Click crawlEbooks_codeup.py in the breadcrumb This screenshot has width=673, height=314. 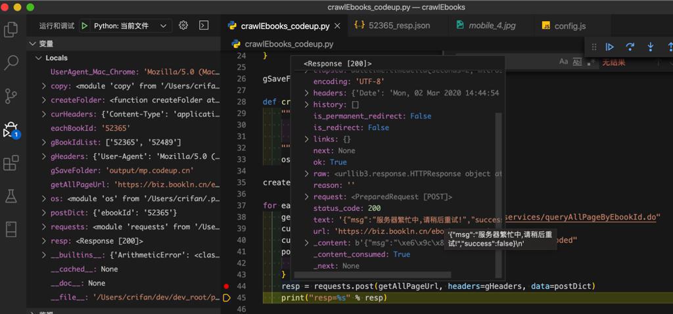coord(289,44)
